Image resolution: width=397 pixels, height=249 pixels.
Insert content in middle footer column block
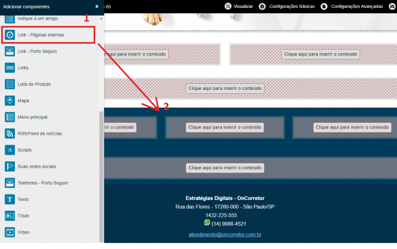point(225,127)
